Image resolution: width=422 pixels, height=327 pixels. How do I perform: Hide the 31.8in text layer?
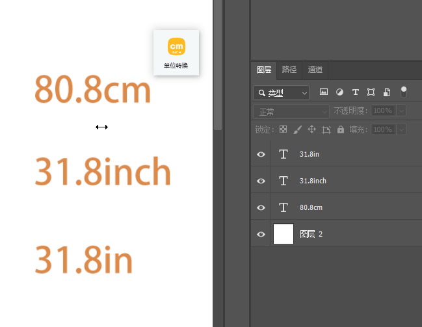tap(261, 154)
